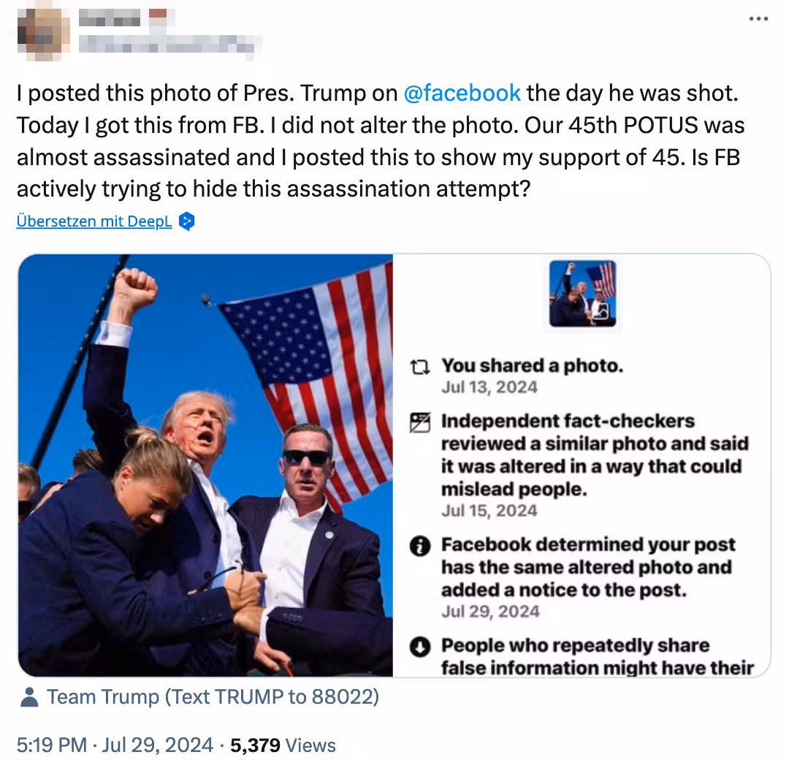Click the blue DeepL logo icon
Screen dimensions: 789x760
click(187, 221)
